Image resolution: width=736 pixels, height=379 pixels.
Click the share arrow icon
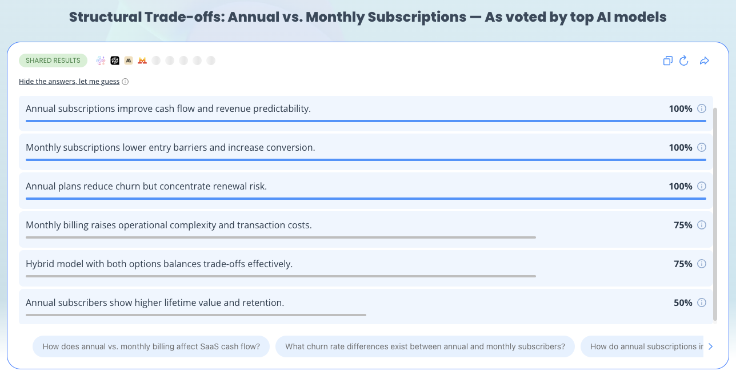(x=705, y=61)
